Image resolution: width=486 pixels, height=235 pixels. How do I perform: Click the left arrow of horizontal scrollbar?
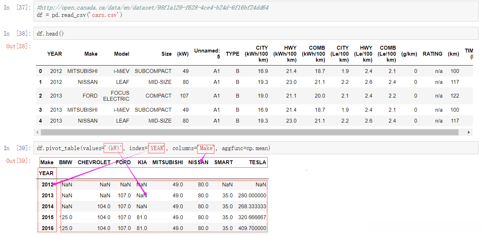(x=37, y=132)
